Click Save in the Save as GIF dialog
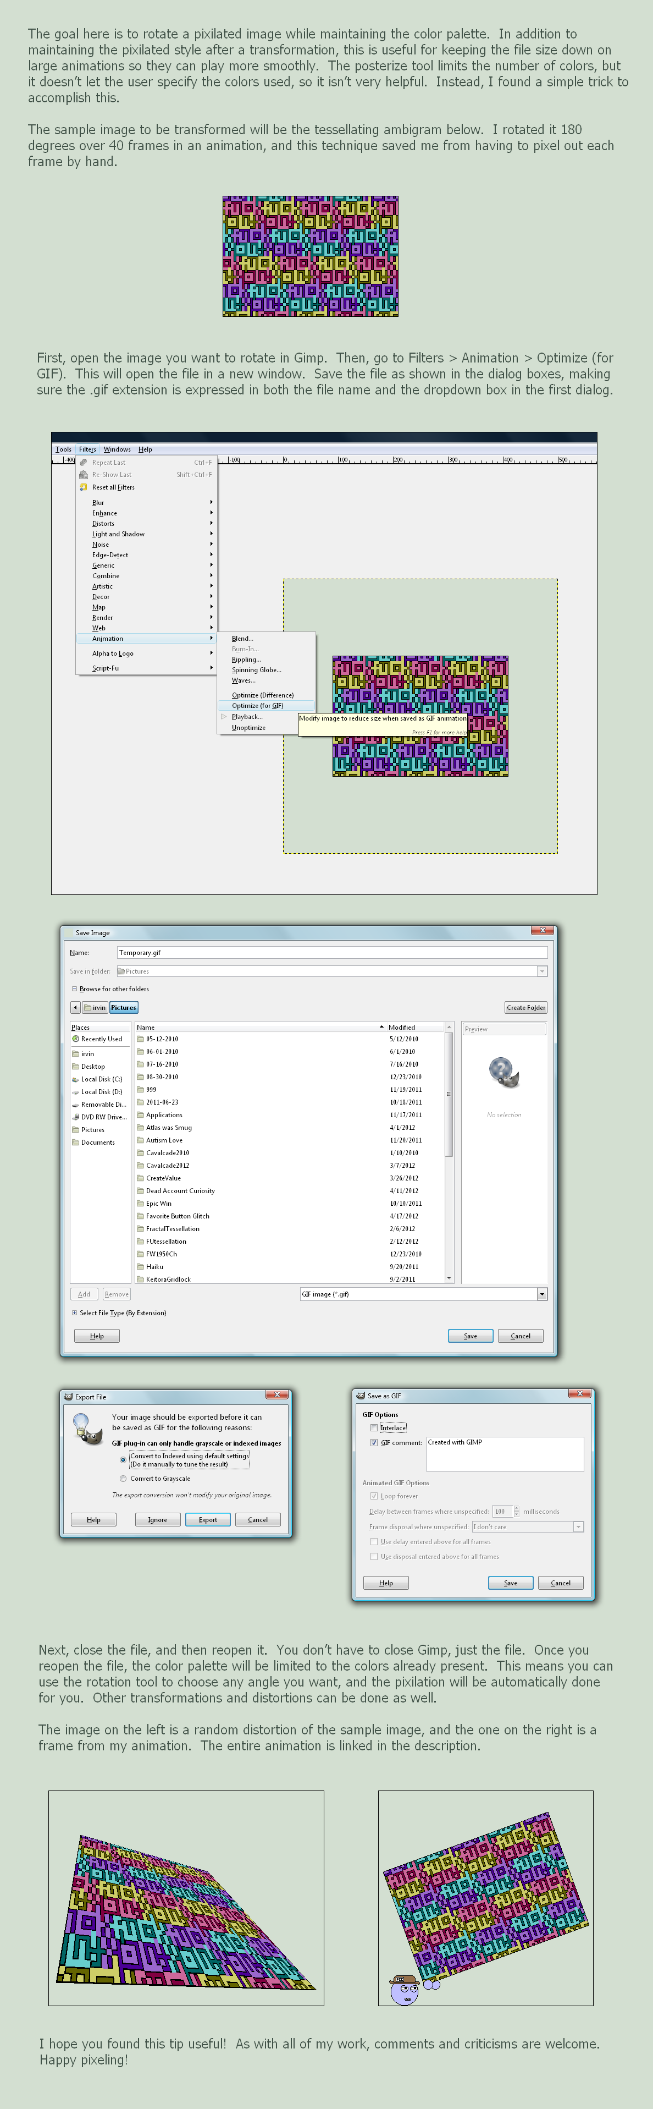The image size is (653, 2109). point(511,1583)
